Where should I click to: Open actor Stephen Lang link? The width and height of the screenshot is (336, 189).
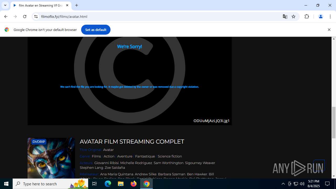click(91, 168)
